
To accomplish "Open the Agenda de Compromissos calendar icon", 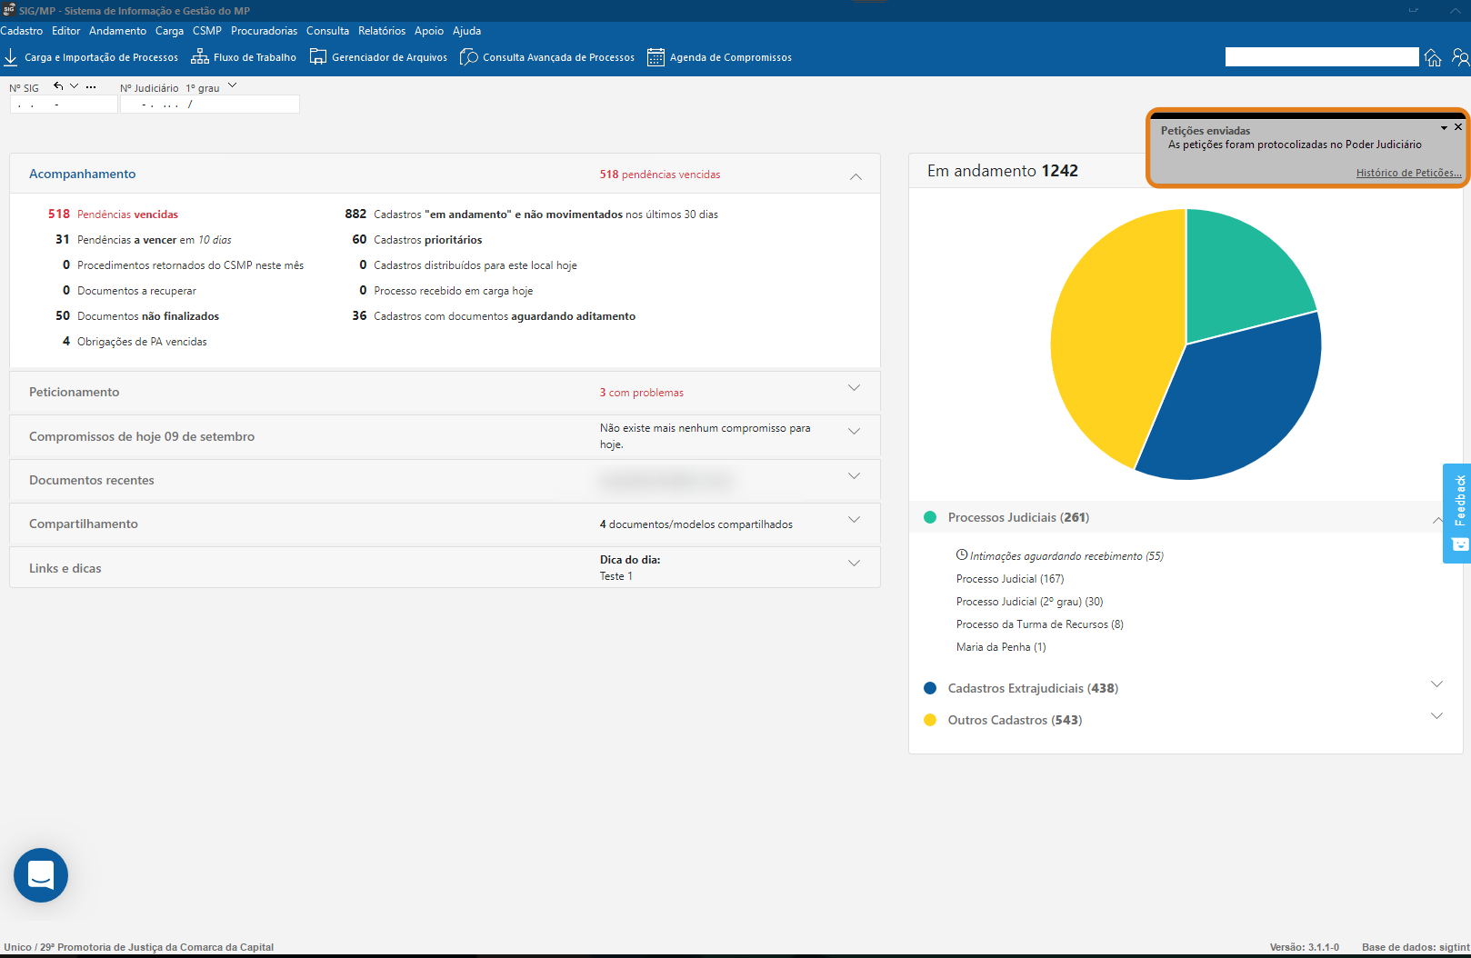I will [x=655, y=57].
